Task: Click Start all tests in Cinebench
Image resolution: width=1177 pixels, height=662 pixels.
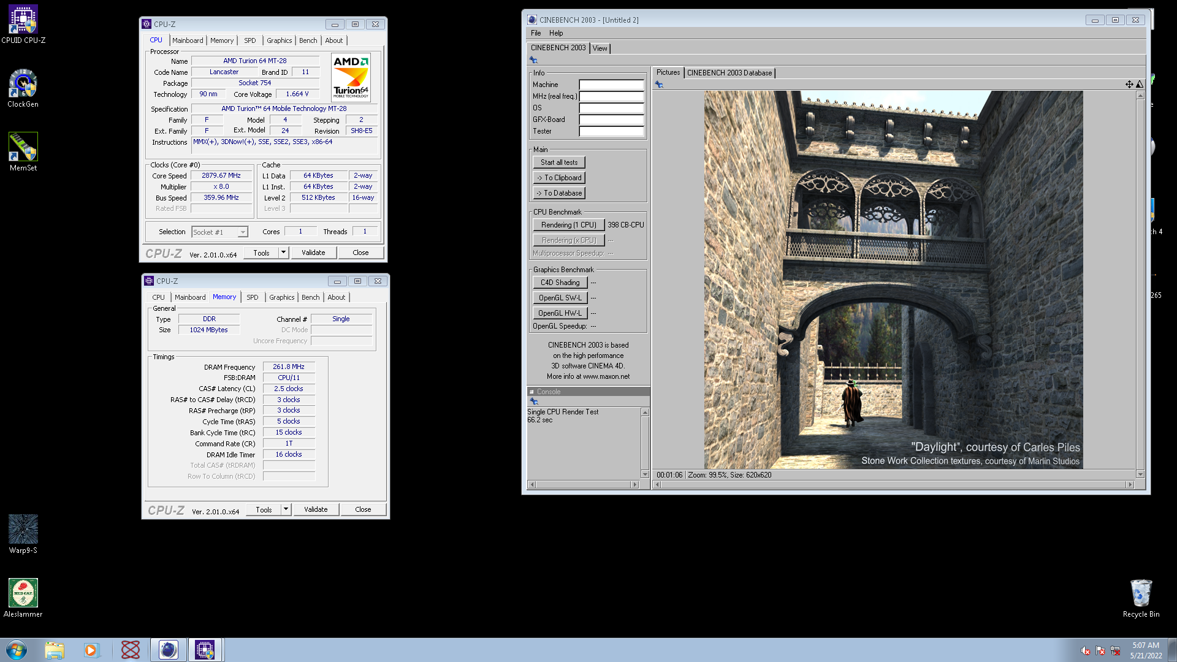Action: point(559,162)
